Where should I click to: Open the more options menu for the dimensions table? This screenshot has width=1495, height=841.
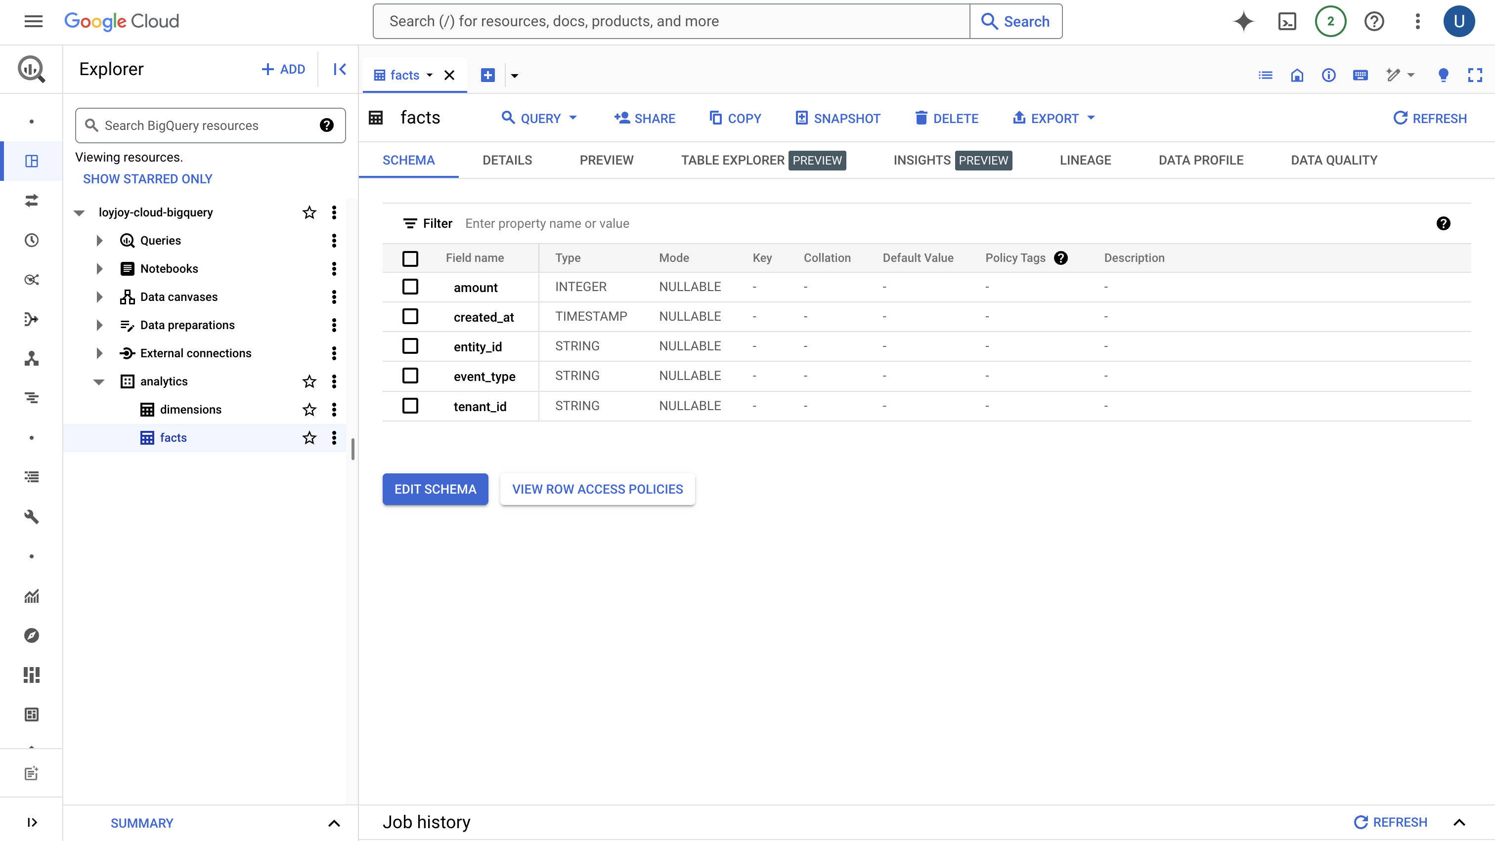point(334,410)
